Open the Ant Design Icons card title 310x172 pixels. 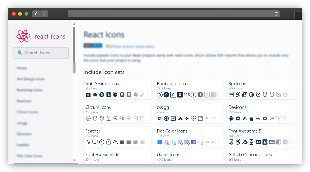pos(102,84)
